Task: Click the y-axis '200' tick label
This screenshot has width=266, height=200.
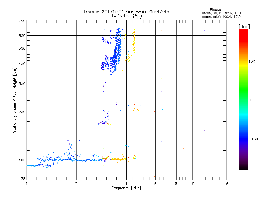Action: 22,112
